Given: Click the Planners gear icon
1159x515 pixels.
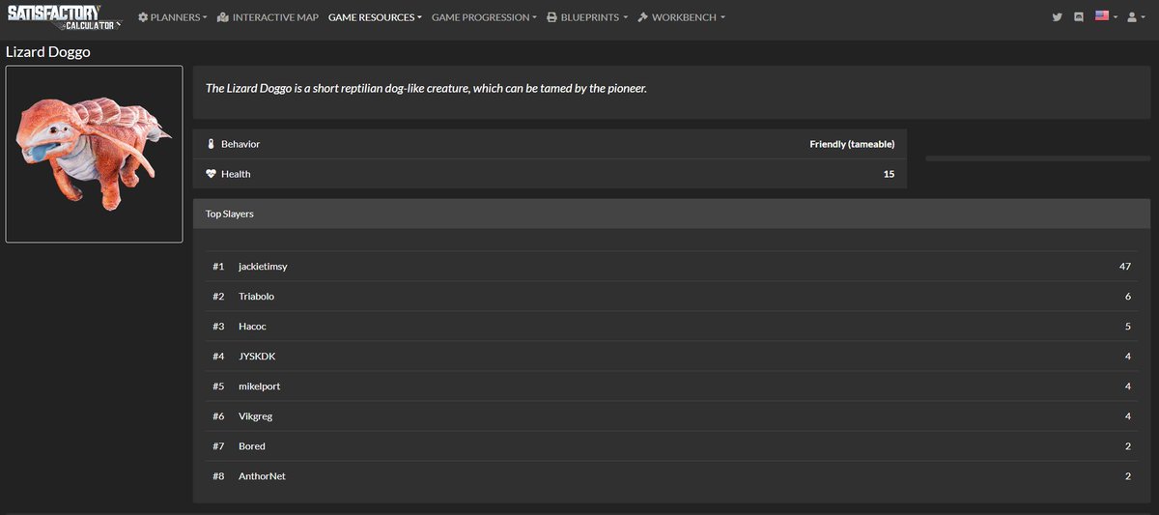Looking at the screenshot, I should [x=143, y=17].
